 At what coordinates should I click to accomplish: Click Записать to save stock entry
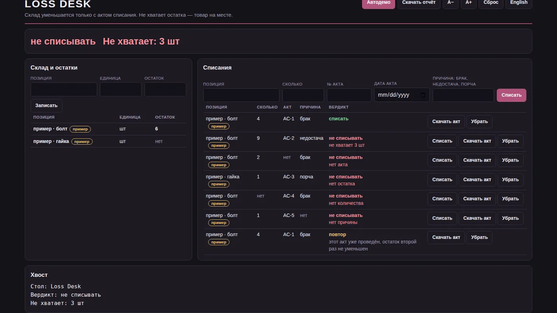(47, 106)
